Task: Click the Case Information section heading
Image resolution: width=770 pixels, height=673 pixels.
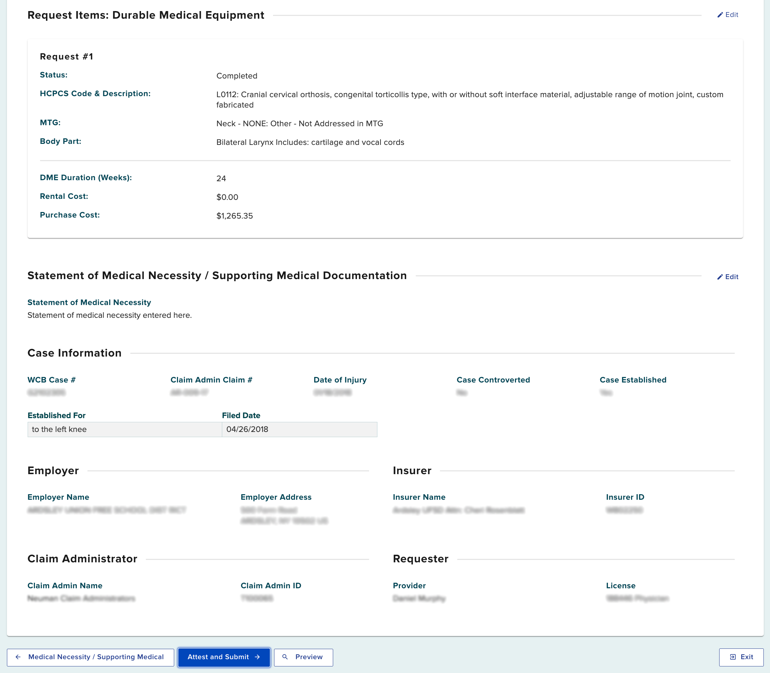Action: click(x=74, y=353)
